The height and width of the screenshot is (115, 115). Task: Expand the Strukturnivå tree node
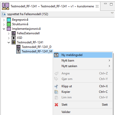(x=4, y=24)
